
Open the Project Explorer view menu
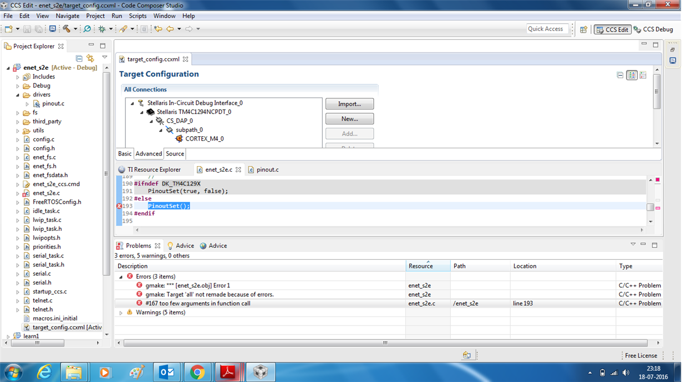pyautogui.click(x=104, y=58)
